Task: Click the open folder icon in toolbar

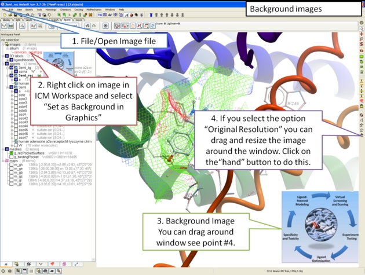Action: (x=10, y=14)
